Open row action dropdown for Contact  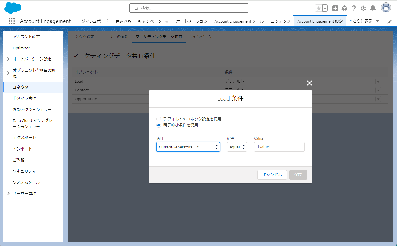(x=378, y=90)
